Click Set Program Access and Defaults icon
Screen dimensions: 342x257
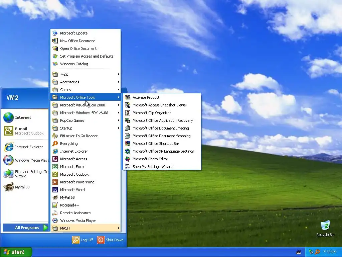pyautogui.click(x=55, y=56)
